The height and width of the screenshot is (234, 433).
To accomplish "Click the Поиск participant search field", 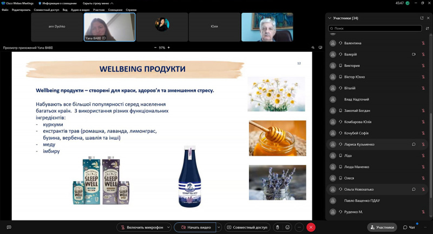I will 375,28.
